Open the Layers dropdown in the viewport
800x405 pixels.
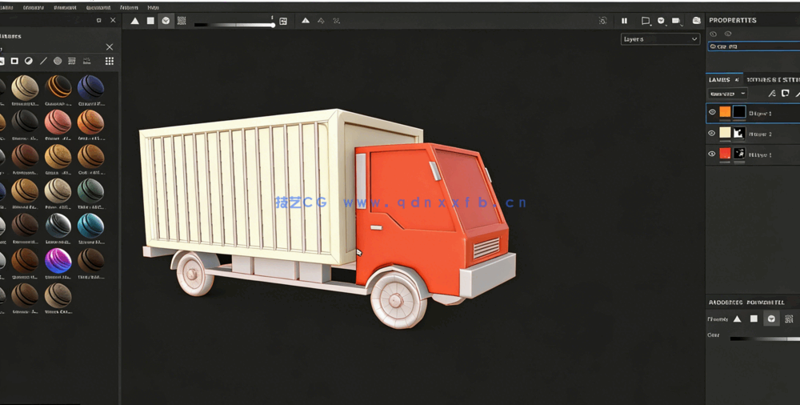660,38
